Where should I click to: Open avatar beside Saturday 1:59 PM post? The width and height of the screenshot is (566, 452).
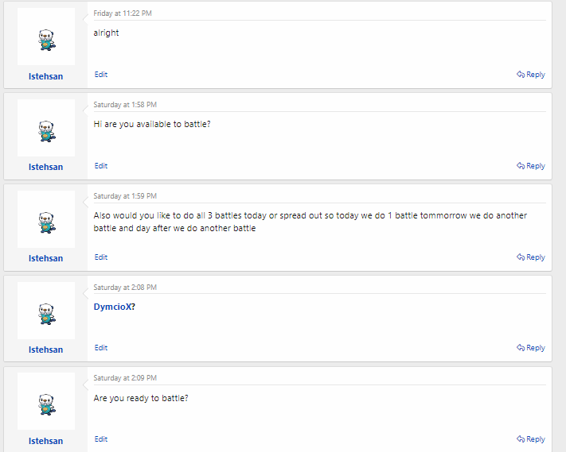pos(46,220)
